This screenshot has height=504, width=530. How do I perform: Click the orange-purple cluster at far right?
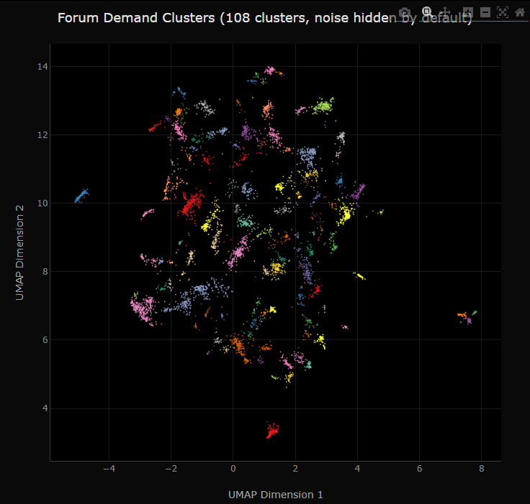click(467, 316)
